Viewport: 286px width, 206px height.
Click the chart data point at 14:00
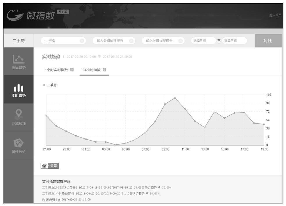click(214, 111)
